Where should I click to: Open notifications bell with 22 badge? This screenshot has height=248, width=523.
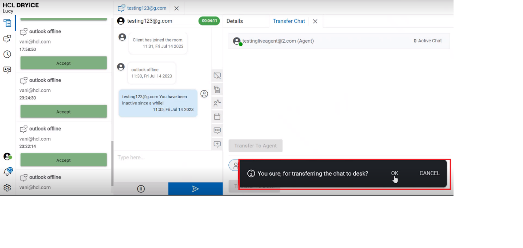click(7, 172)
